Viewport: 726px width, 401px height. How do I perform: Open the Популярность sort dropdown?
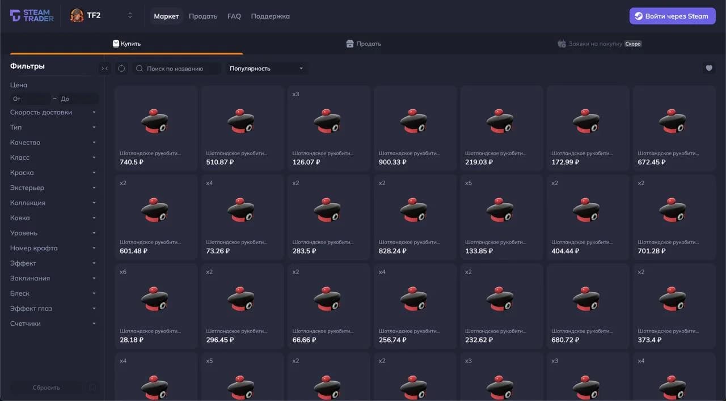click(267, 69)
